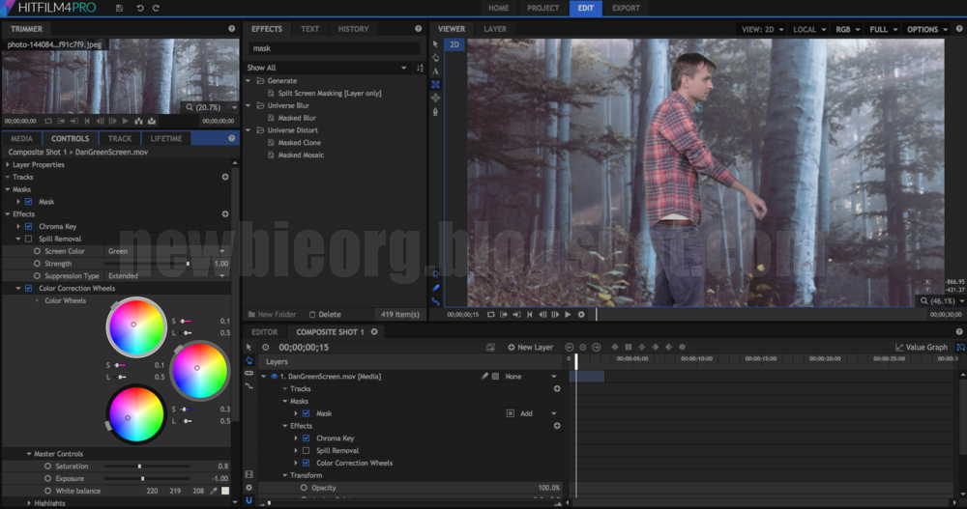
Task: Adjust the Strength slider
Action: coord(147,263)
